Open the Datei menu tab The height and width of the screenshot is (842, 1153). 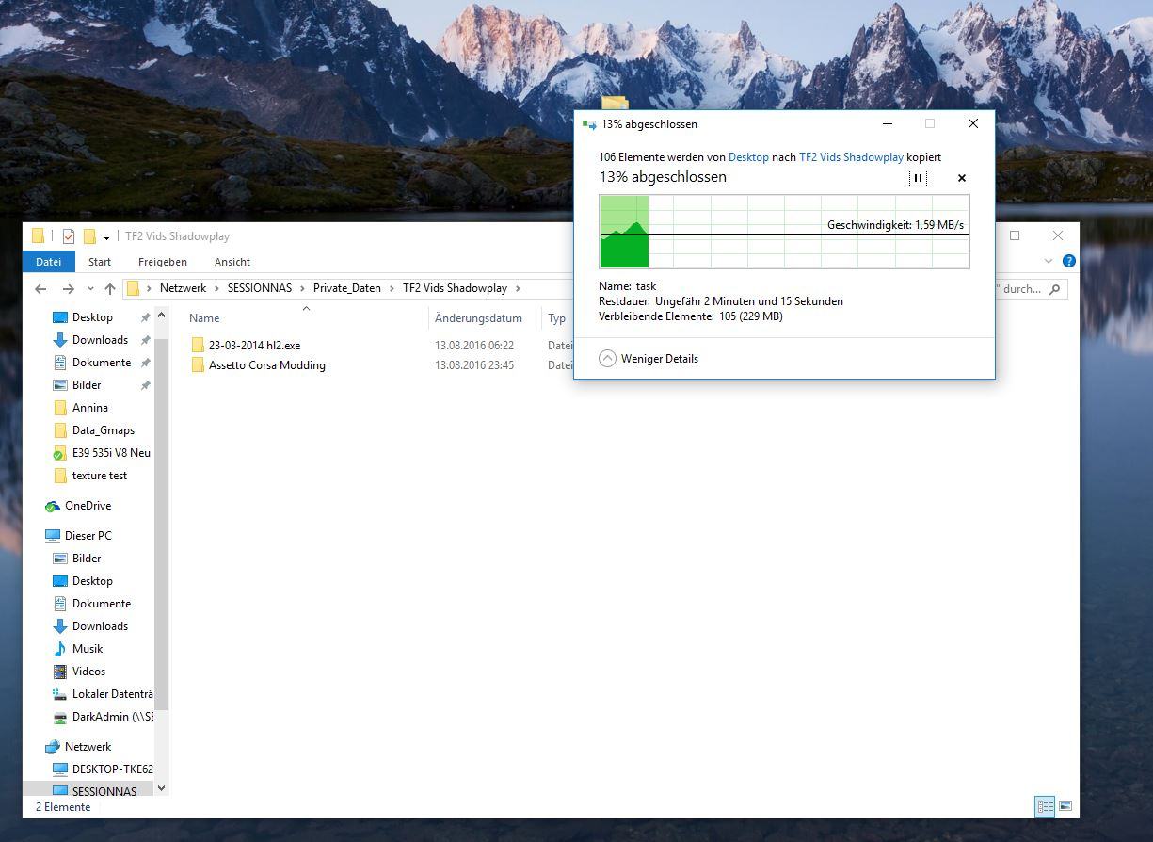click(x=49, y=262)
